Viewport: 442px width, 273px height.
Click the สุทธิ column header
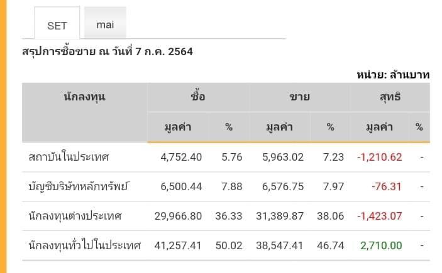click(390, 97)
